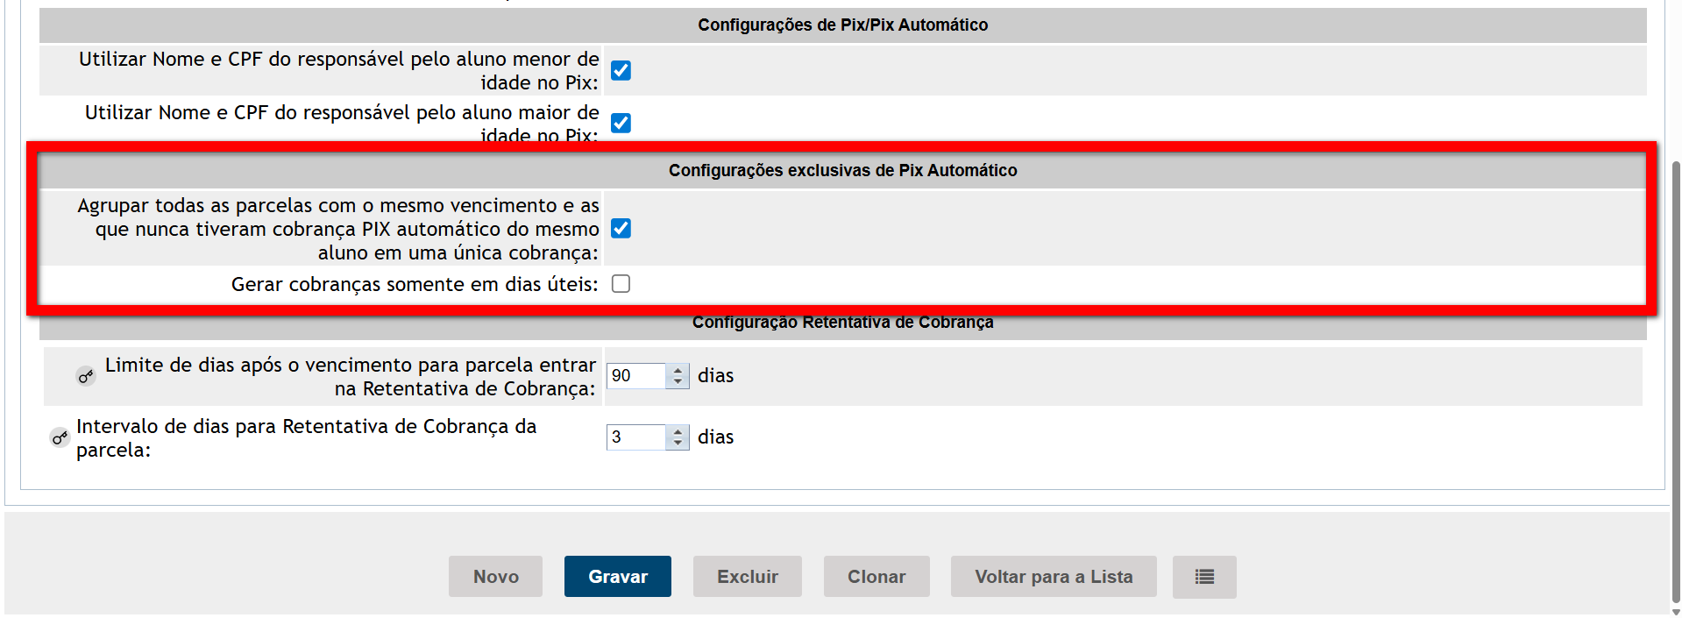Toggle menor de idade Pix responsável checkbox

click(621, 70)
